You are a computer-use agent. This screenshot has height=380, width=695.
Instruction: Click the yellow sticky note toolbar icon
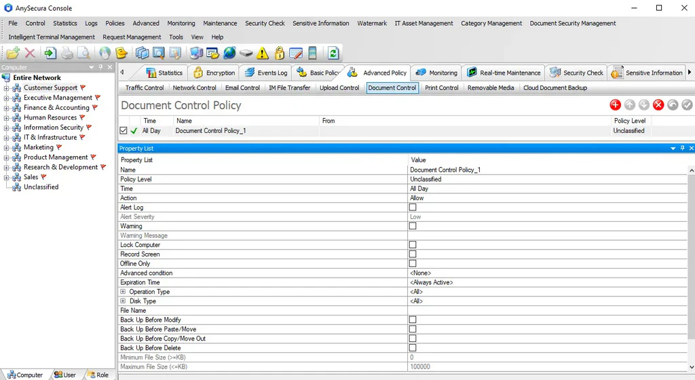[x=121, y=53]
